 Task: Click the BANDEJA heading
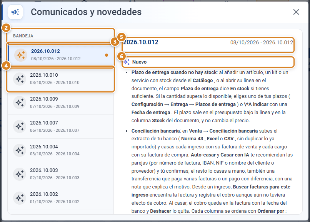[x=23, y=36]
